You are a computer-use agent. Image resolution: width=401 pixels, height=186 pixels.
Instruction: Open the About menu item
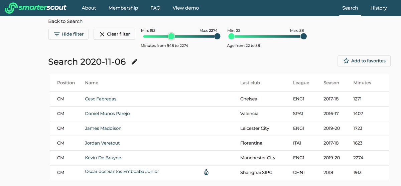click(89, 8)
